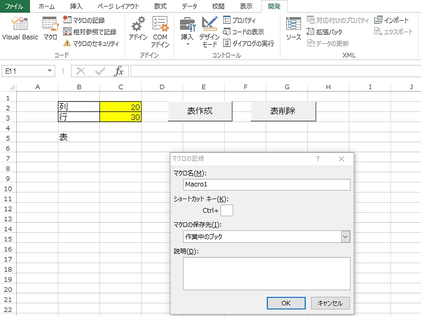Open マクロのセキュリティ warning icon

pos(67,43)
